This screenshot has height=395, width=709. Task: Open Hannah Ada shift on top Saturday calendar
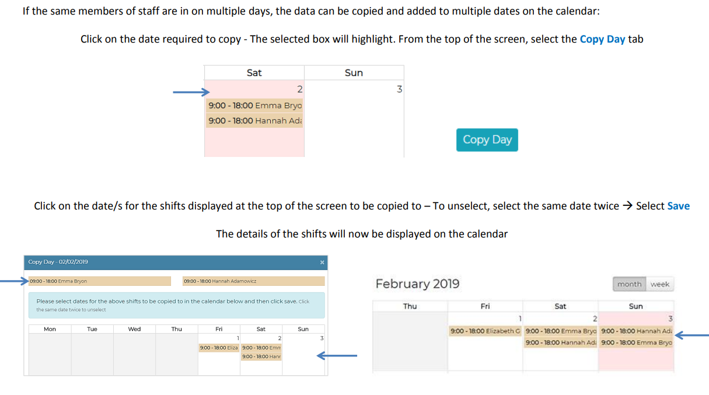(255, 121)
